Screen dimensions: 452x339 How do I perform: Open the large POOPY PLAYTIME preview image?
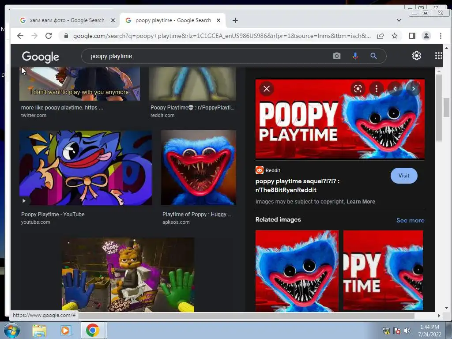[340, 119]
